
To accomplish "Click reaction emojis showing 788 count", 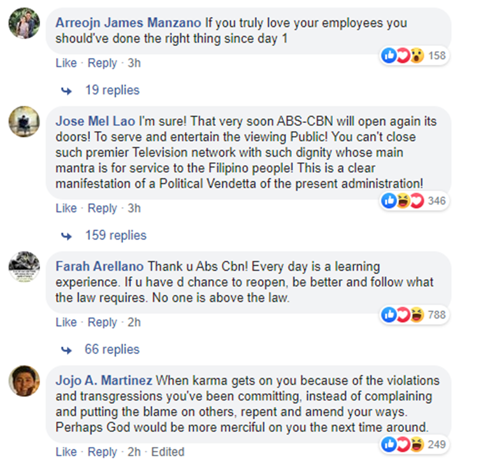I will click(414, 315).
